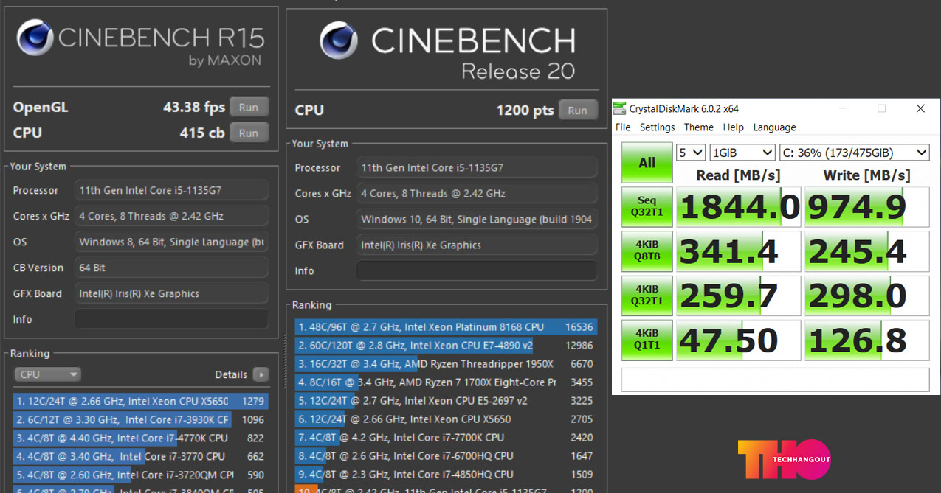This screenshot has width=941, height=493.
Task: Select the Core i7-3770 ranking row in R15
Action: coord(140,457)
